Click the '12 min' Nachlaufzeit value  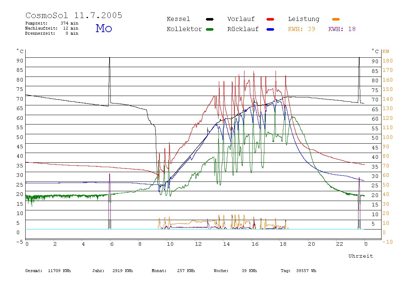tap(70, 28)
